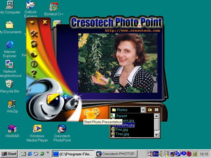Expand the Photos folder dropdown
The height and width of the screenshot is (158, 211).
(143, 110)
